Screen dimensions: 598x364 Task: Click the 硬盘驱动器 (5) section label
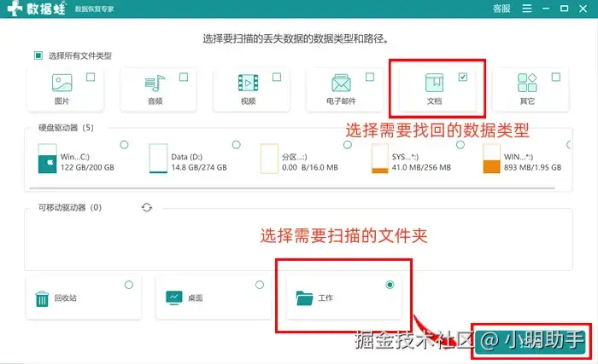coord(66,128)
